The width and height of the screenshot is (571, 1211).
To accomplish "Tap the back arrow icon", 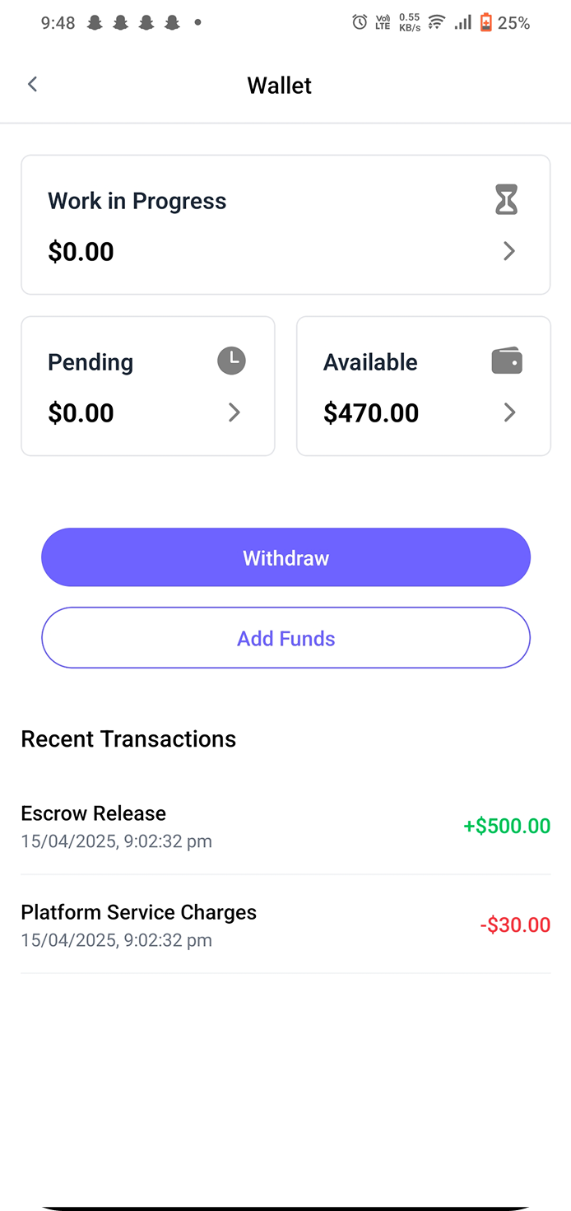I will 32,84.
